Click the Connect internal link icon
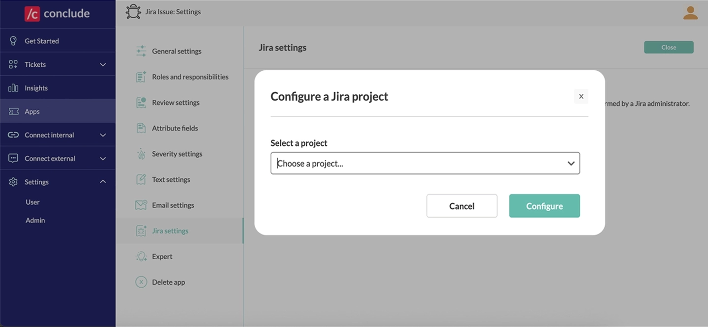 click(x=13, y=135)
